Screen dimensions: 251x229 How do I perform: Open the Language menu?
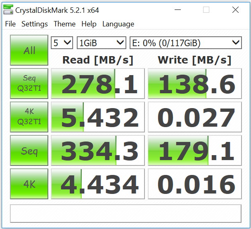point(118,24)
